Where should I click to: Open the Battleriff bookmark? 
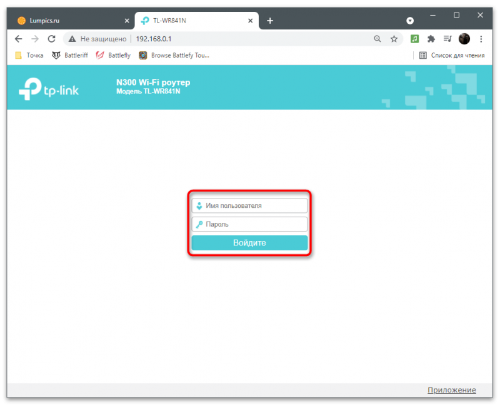(x=70, y=55)
